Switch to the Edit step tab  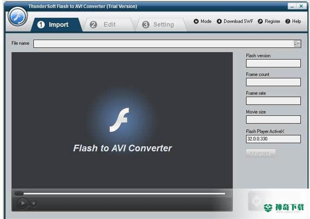tap(109, 24)
